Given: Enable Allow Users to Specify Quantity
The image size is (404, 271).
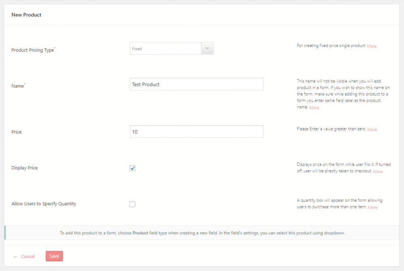Looking at the screenshot, I should coord(132,204).
